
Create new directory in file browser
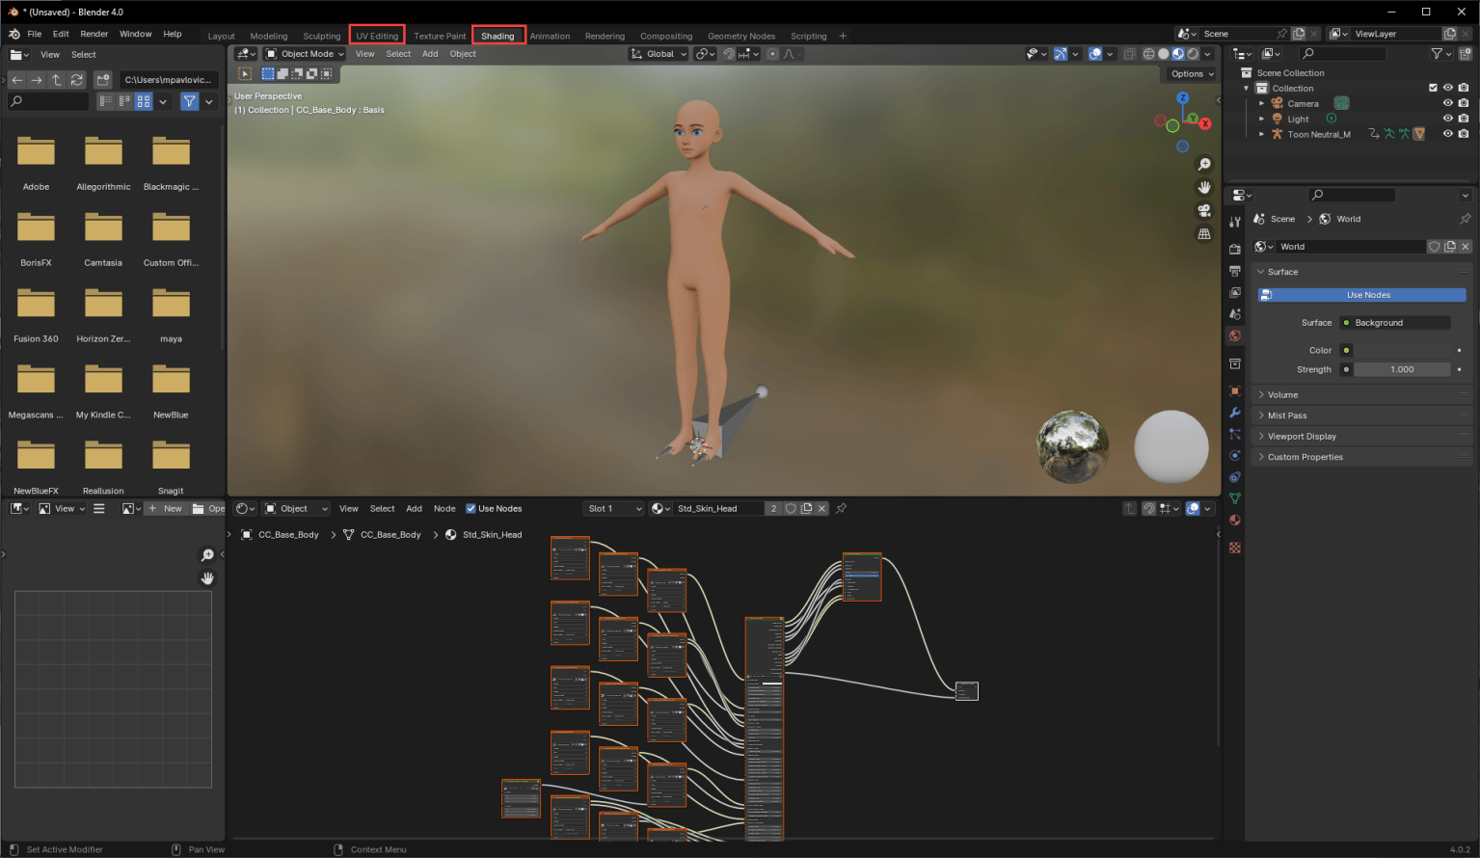tap(103, 80)
